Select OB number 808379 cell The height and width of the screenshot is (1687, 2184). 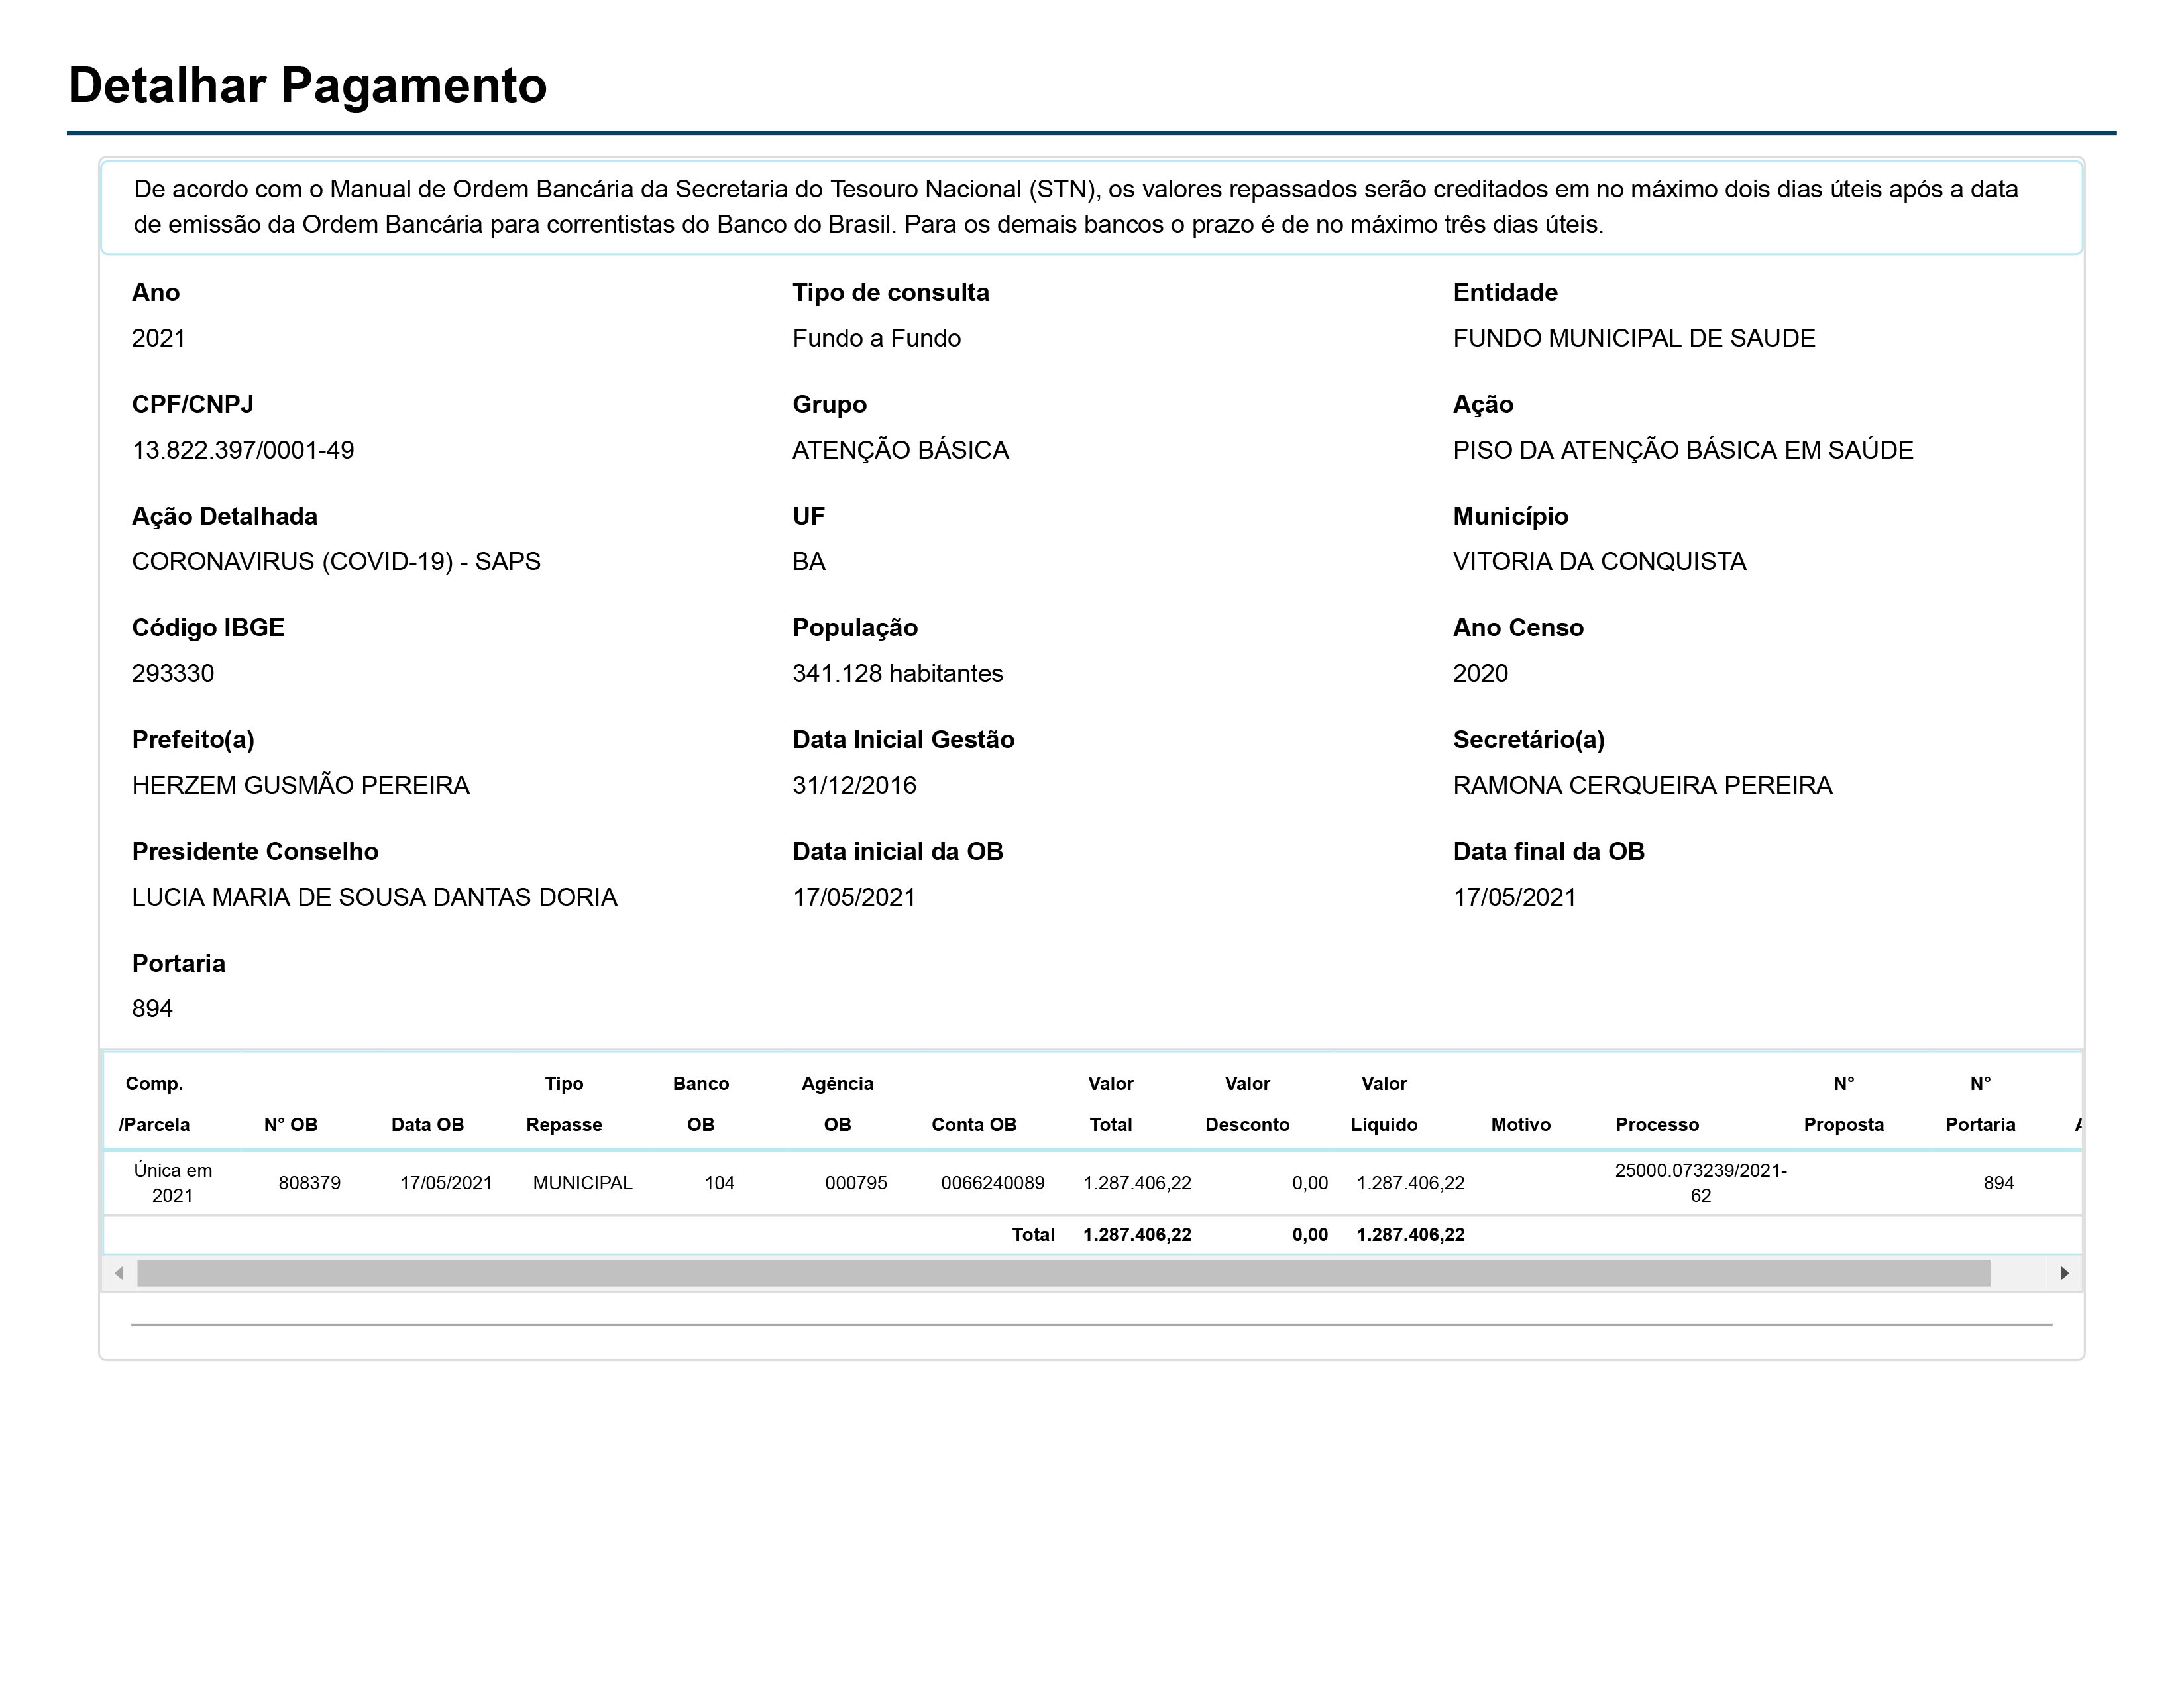(309, 1183)
